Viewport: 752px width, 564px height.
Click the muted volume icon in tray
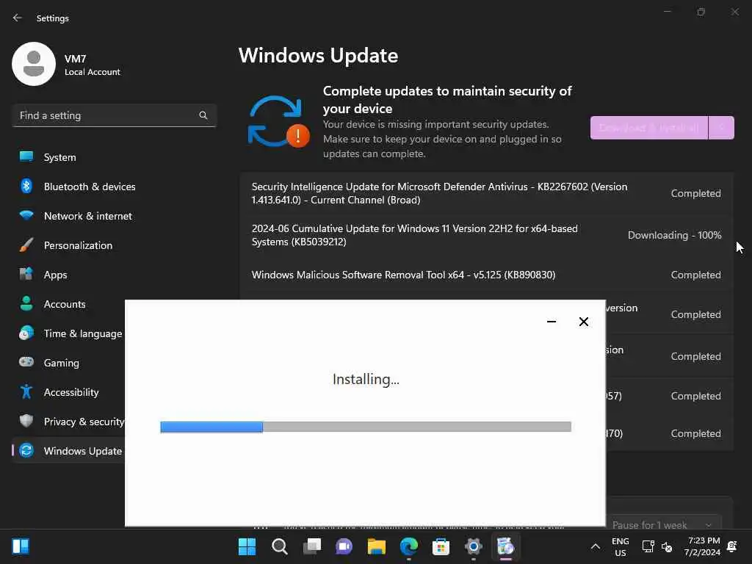click(667, 546)
